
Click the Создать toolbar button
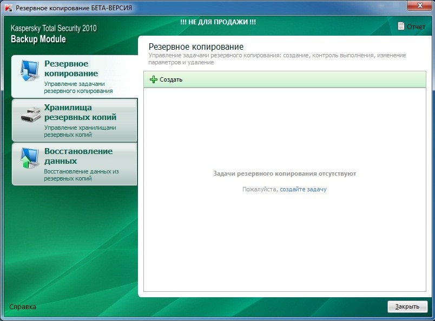coord(166,79)
